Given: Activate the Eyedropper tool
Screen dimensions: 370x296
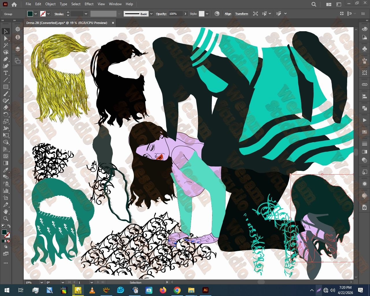Looking at the screenshot, I should [6, 170].
